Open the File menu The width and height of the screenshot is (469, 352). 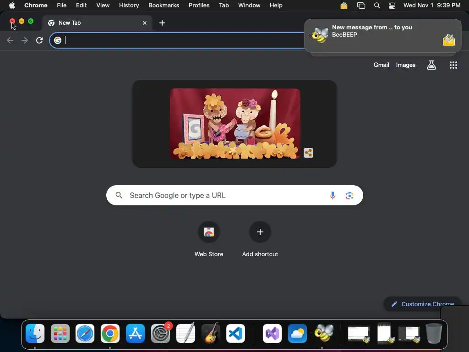(62, 5)
